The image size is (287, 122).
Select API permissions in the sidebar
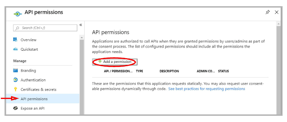pos(34,99)
